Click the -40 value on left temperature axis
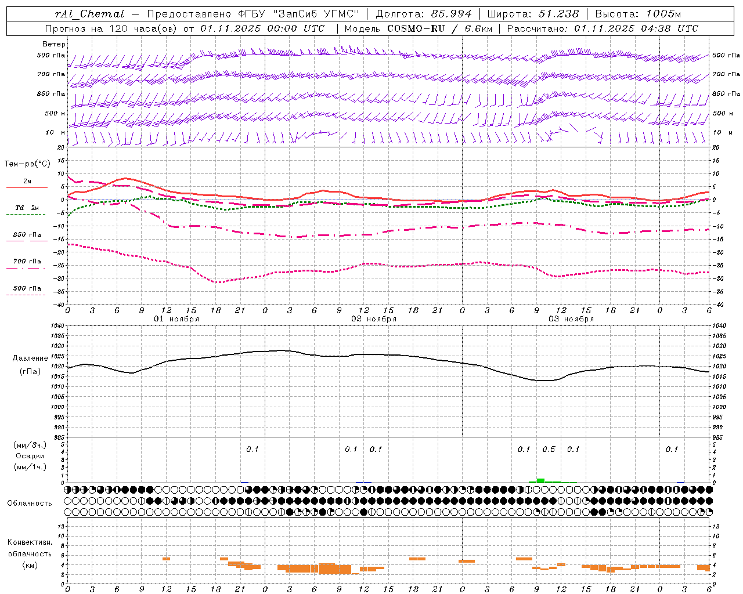Image resolution: width=743 pixels, height=594 pixels. 59,305
